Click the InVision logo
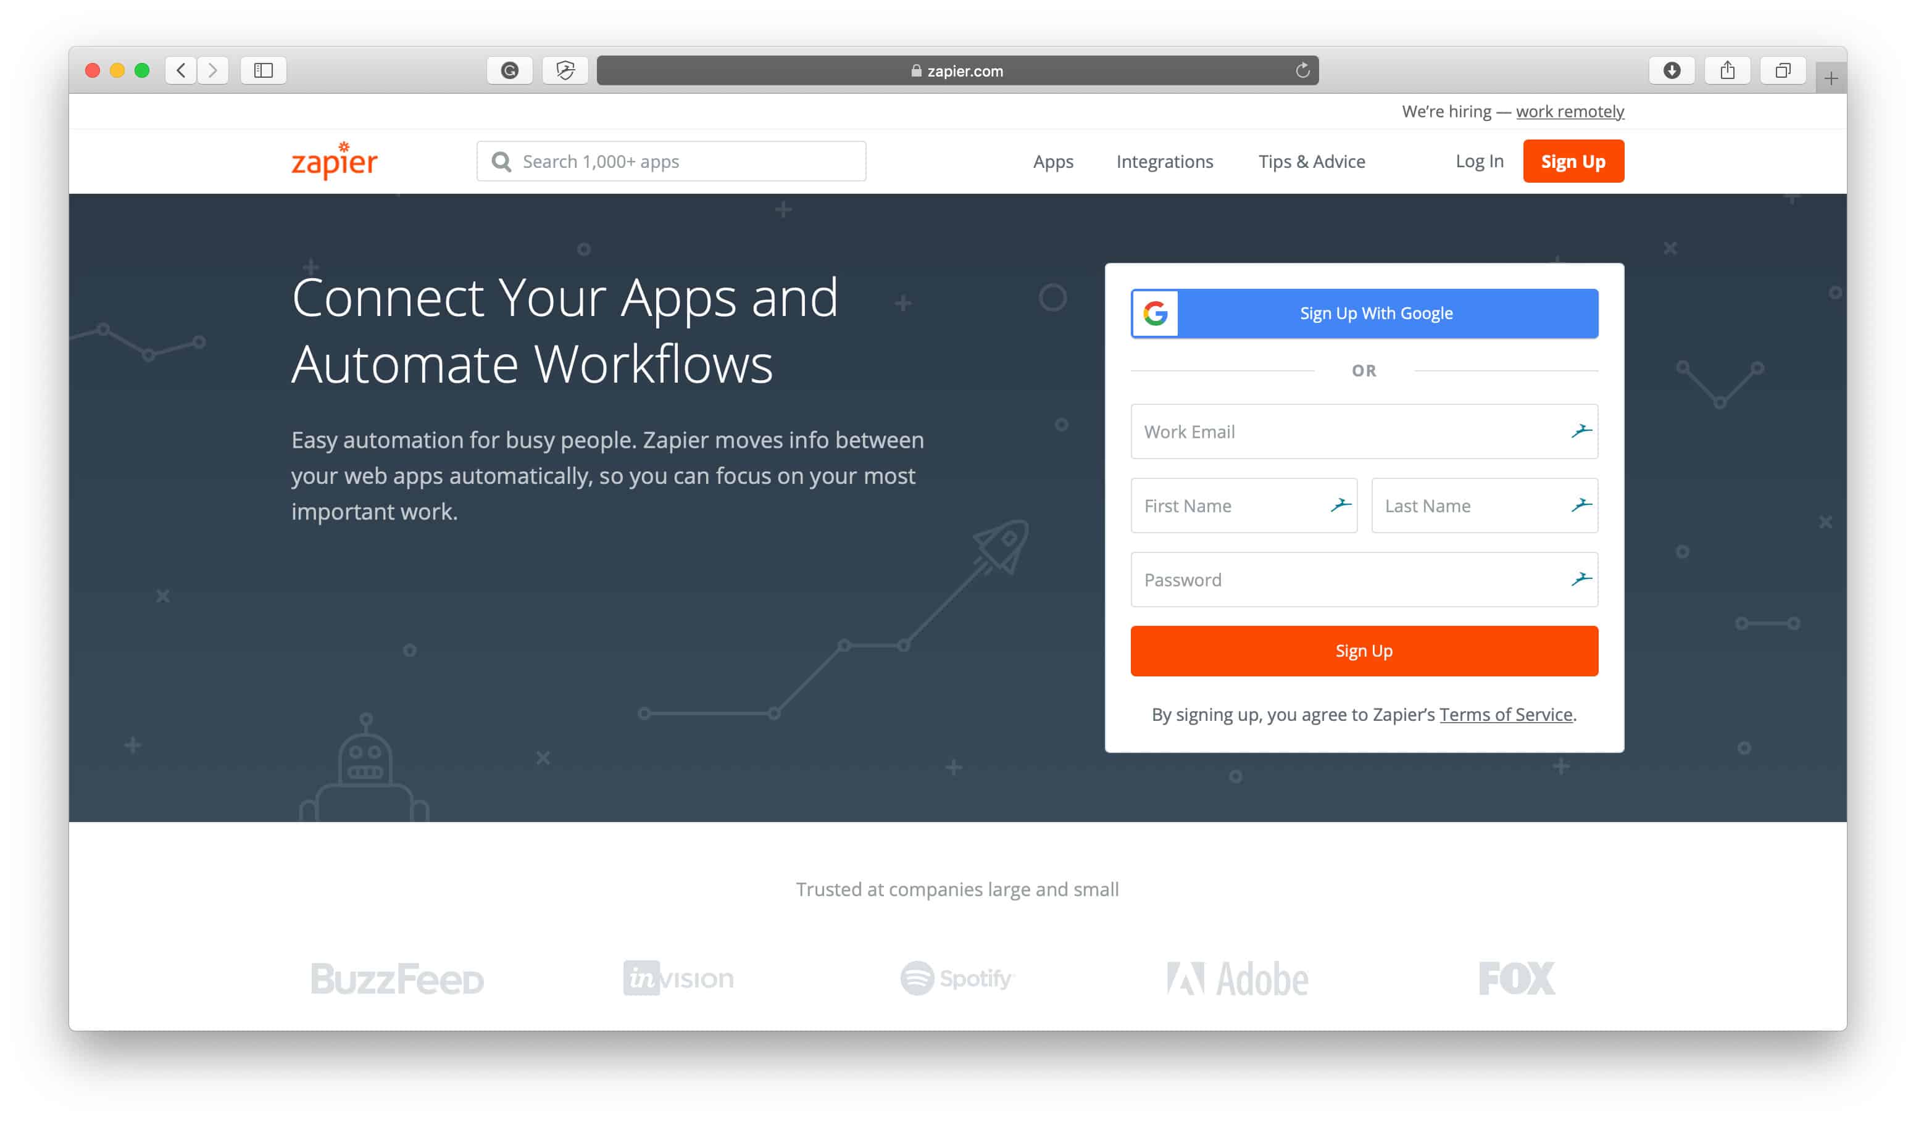 679,978
